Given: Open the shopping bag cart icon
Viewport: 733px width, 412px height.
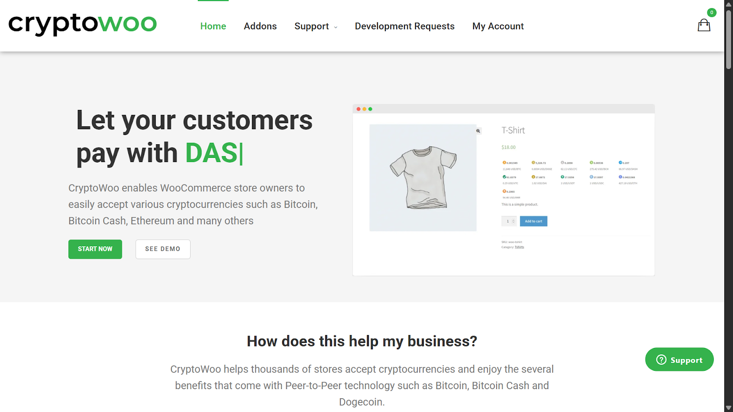Looking at the screenshot, I should (x=704, y=25).
